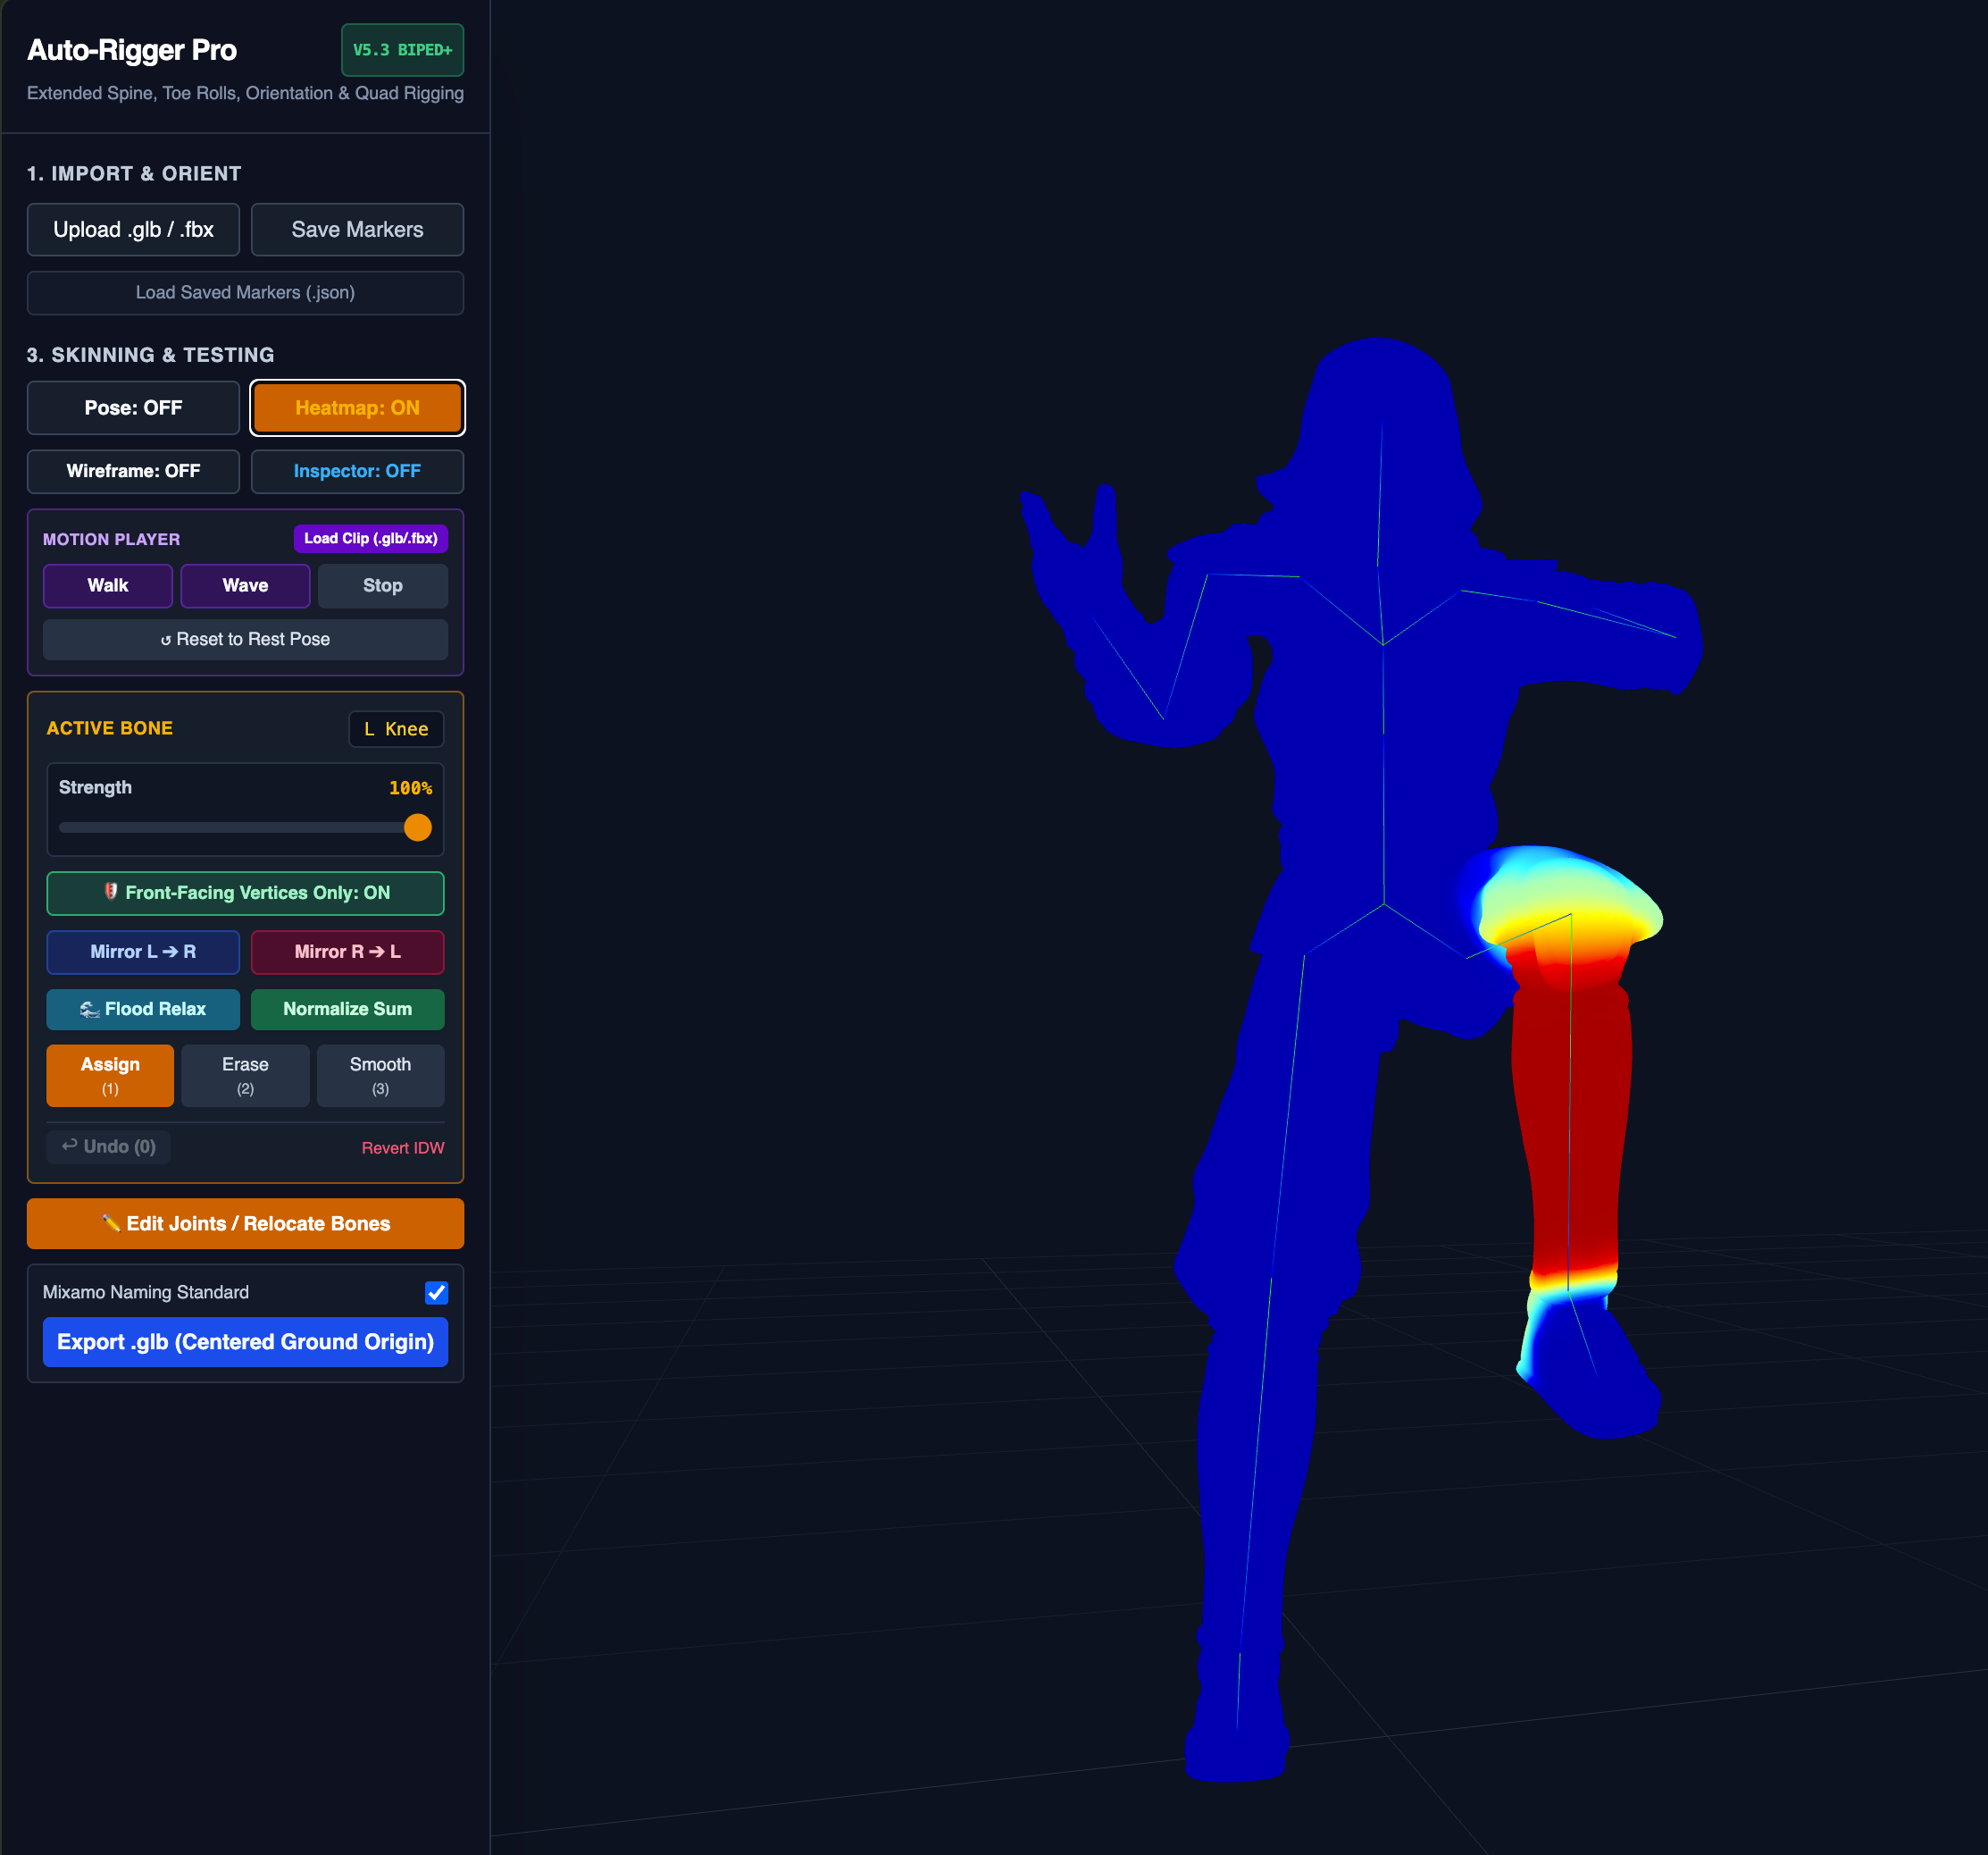Switch to Smooth (3) paint mode
The height and width of the screenshot is (1855, 1988).
pyautogui.click(x=380, y=1076)
